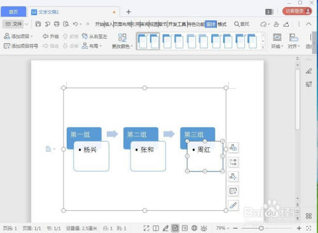Switch to the 开发工具 Developer tab

(177, 24)
